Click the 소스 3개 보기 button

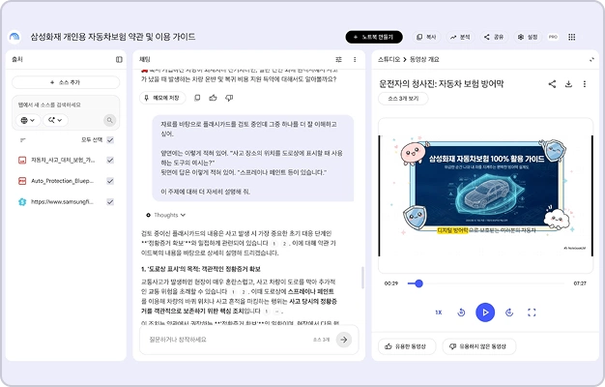(403, 99)
